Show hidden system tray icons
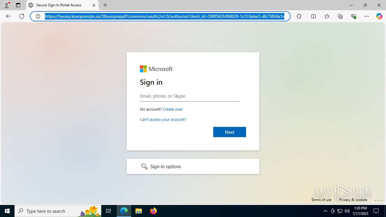This screenshot has width=386, height=217. (x=325, y=211)
